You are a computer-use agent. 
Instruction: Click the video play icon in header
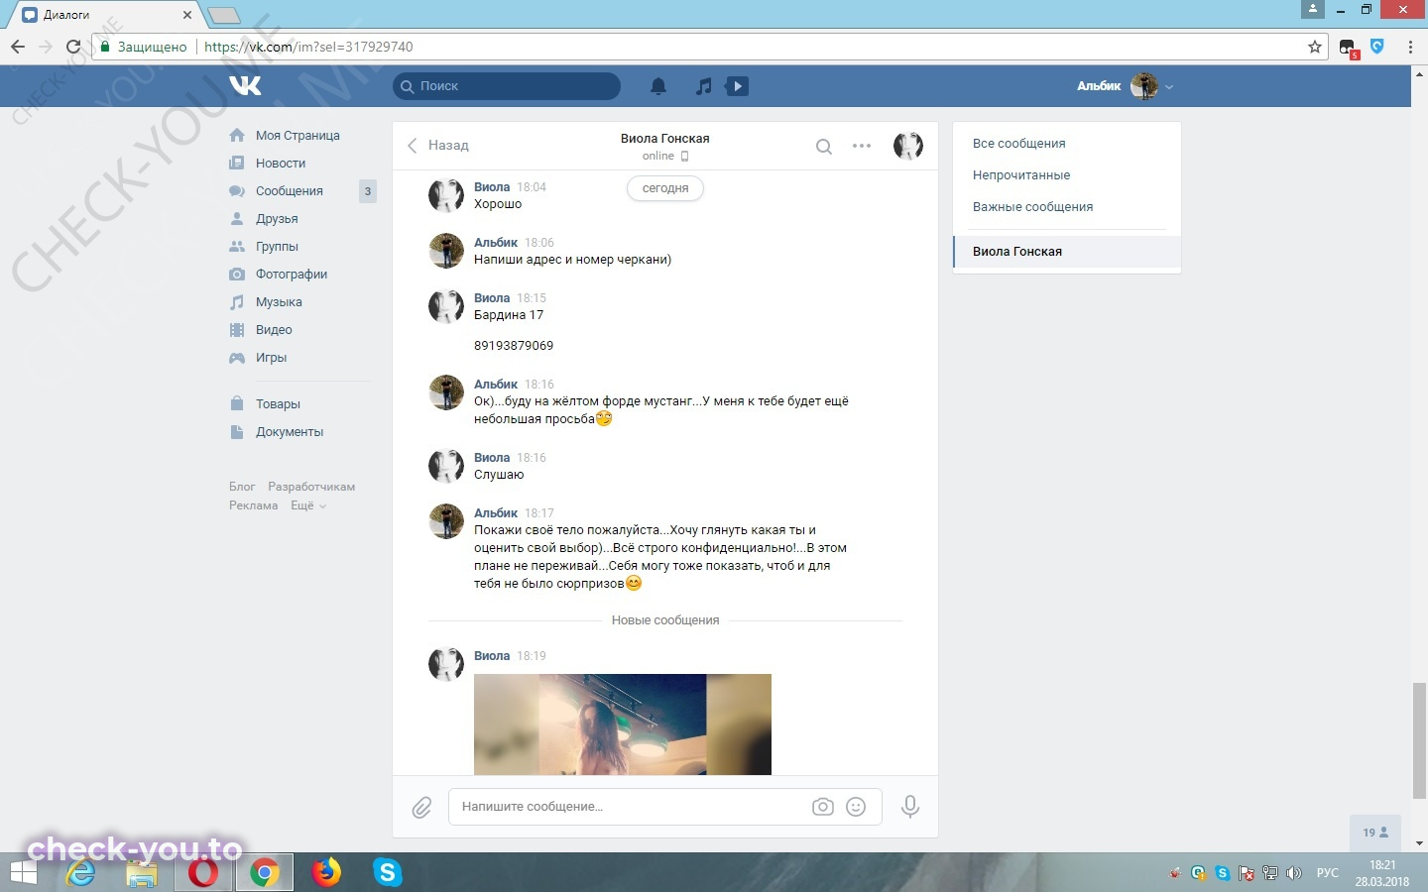click(737, 86)
